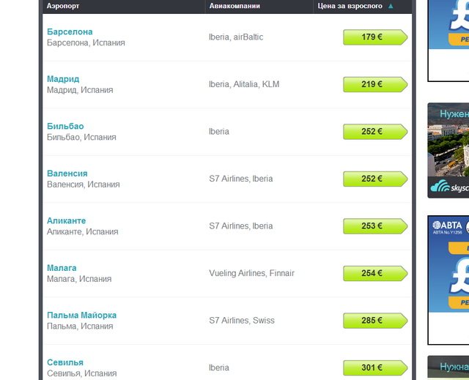Click the 253 € price button
The image size is (469, 380).
click(x=375, y=226)
